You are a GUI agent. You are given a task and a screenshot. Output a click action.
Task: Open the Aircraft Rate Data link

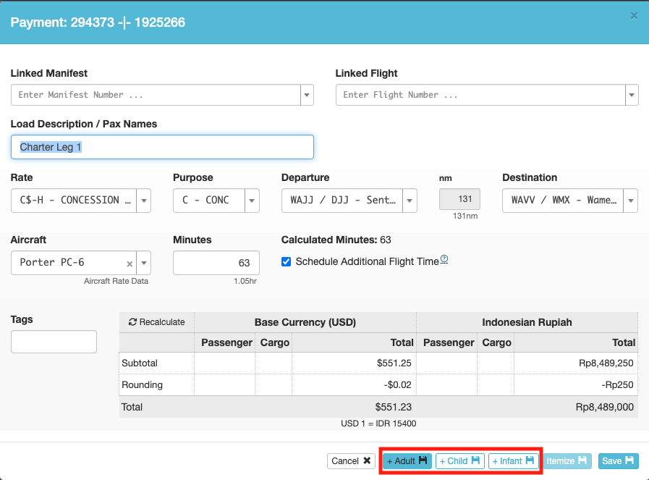[116, 281]
